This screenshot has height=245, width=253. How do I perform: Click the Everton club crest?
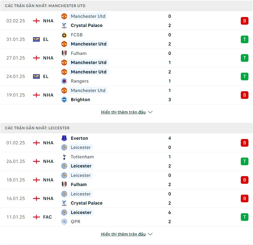pos(64,138)
